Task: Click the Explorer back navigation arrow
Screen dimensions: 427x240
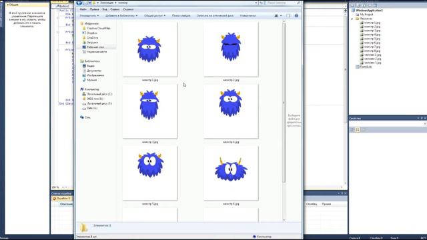Action: [79, 3]
